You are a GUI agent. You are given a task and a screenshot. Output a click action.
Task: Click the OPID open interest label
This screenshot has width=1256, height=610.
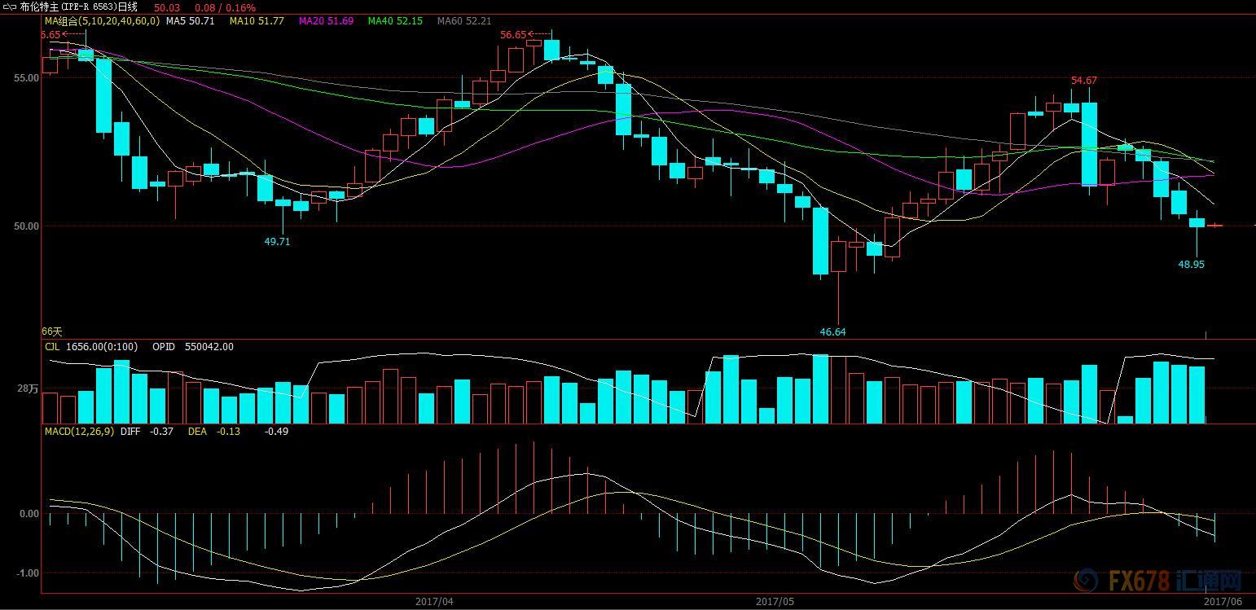click(193, 347)
